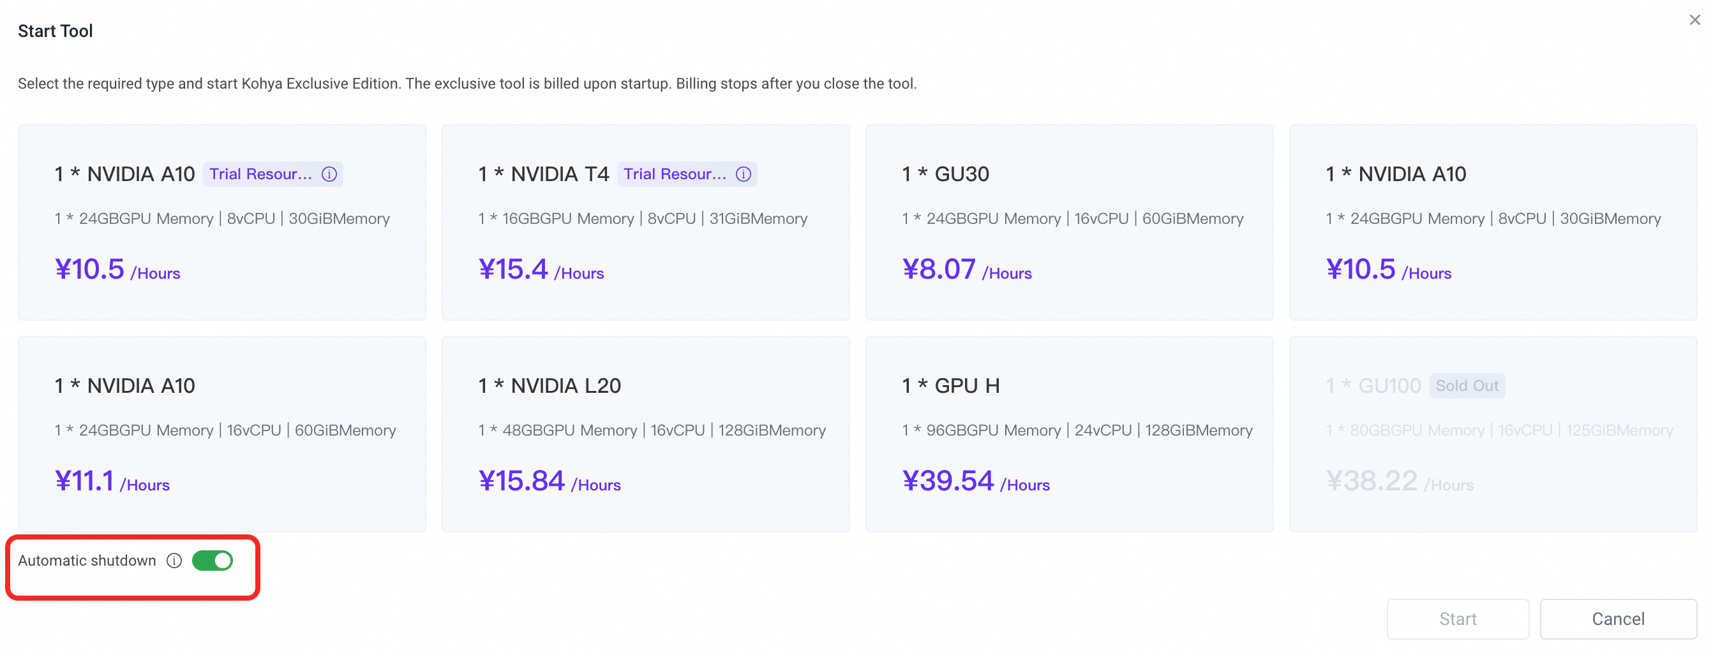Click the Automatic shutdown label text

click(x=87, y=561)
